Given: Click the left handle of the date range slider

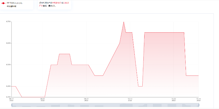Looking at the screenshot, I should [12, 105].
